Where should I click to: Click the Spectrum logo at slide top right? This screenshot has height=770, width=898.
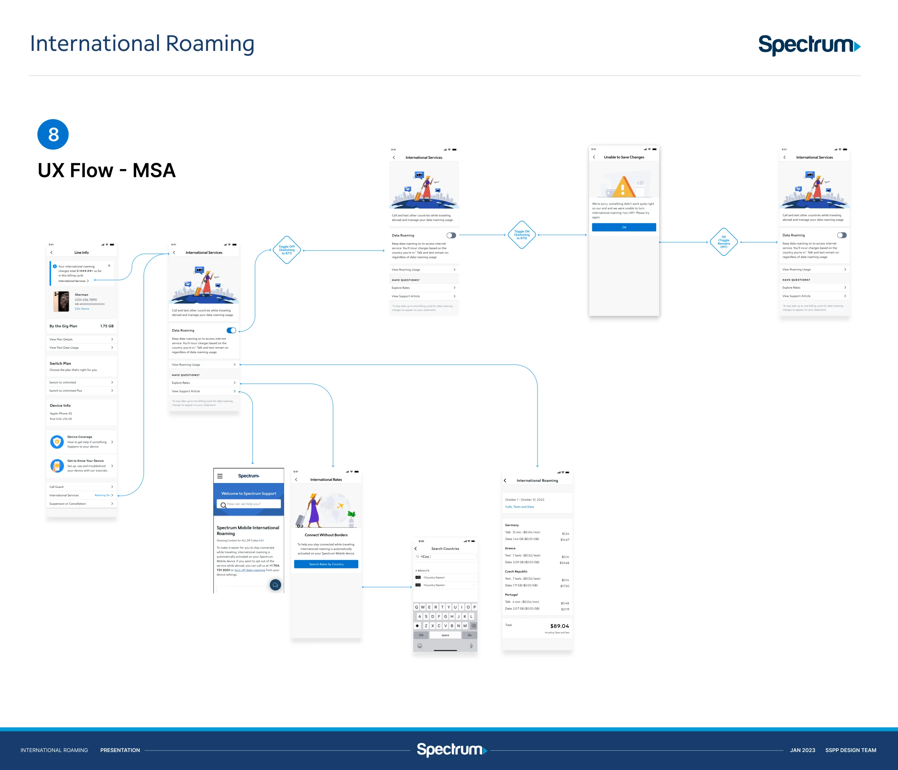click(809, 46)
